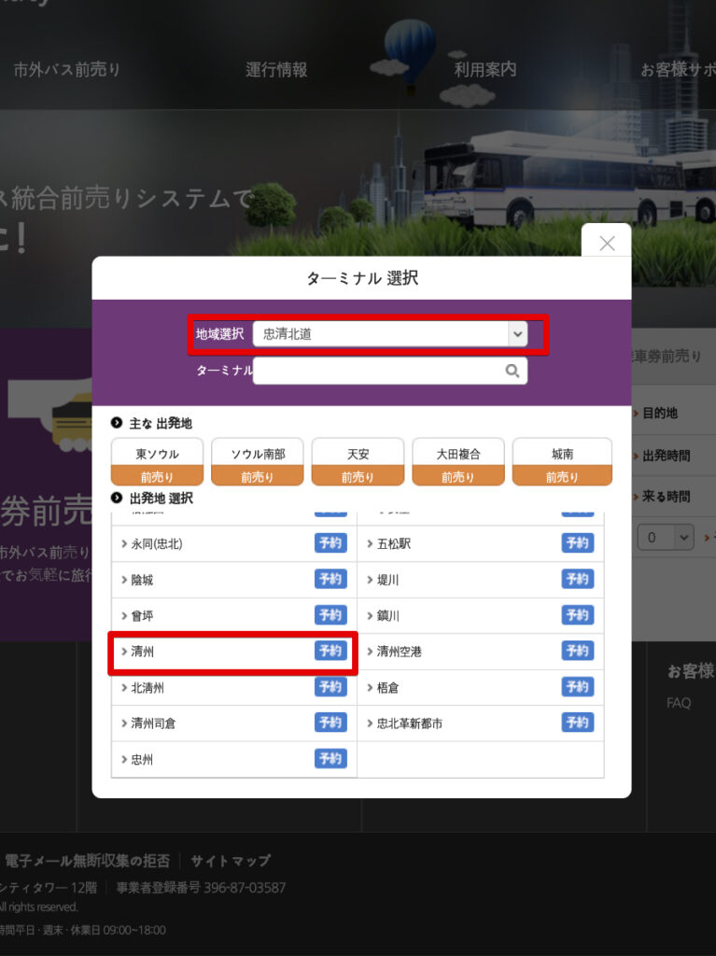This screenshot has height=956, width=716.
Task: Click 予約 button for 五松駅
Action: (x=578, y=543)
